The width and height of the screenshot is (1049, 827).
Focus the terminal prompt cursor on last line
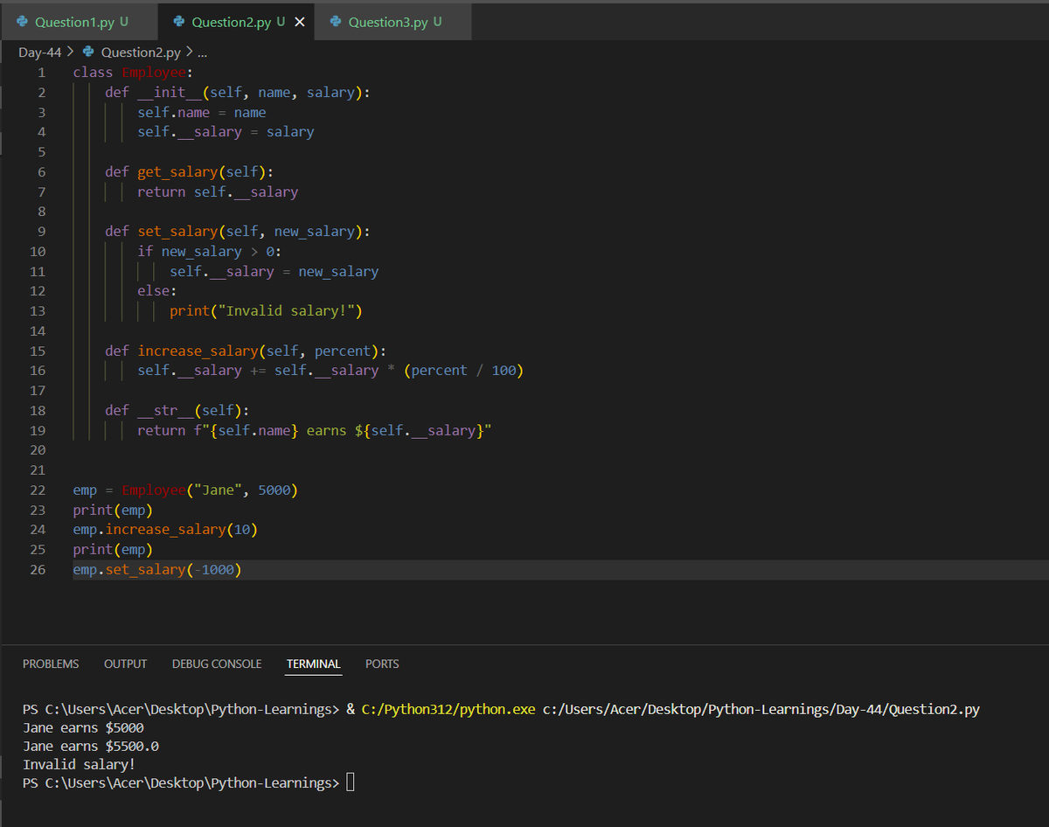point(351,782)
